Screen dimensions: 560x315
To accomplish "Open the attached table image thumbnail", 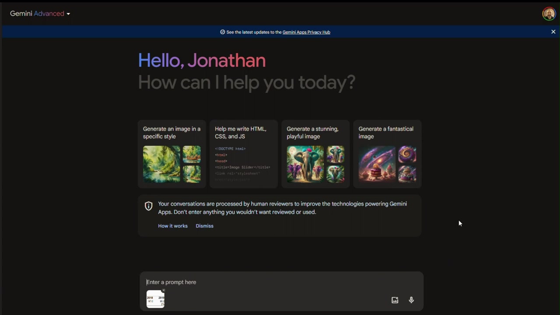I will (x=155, y=299).
